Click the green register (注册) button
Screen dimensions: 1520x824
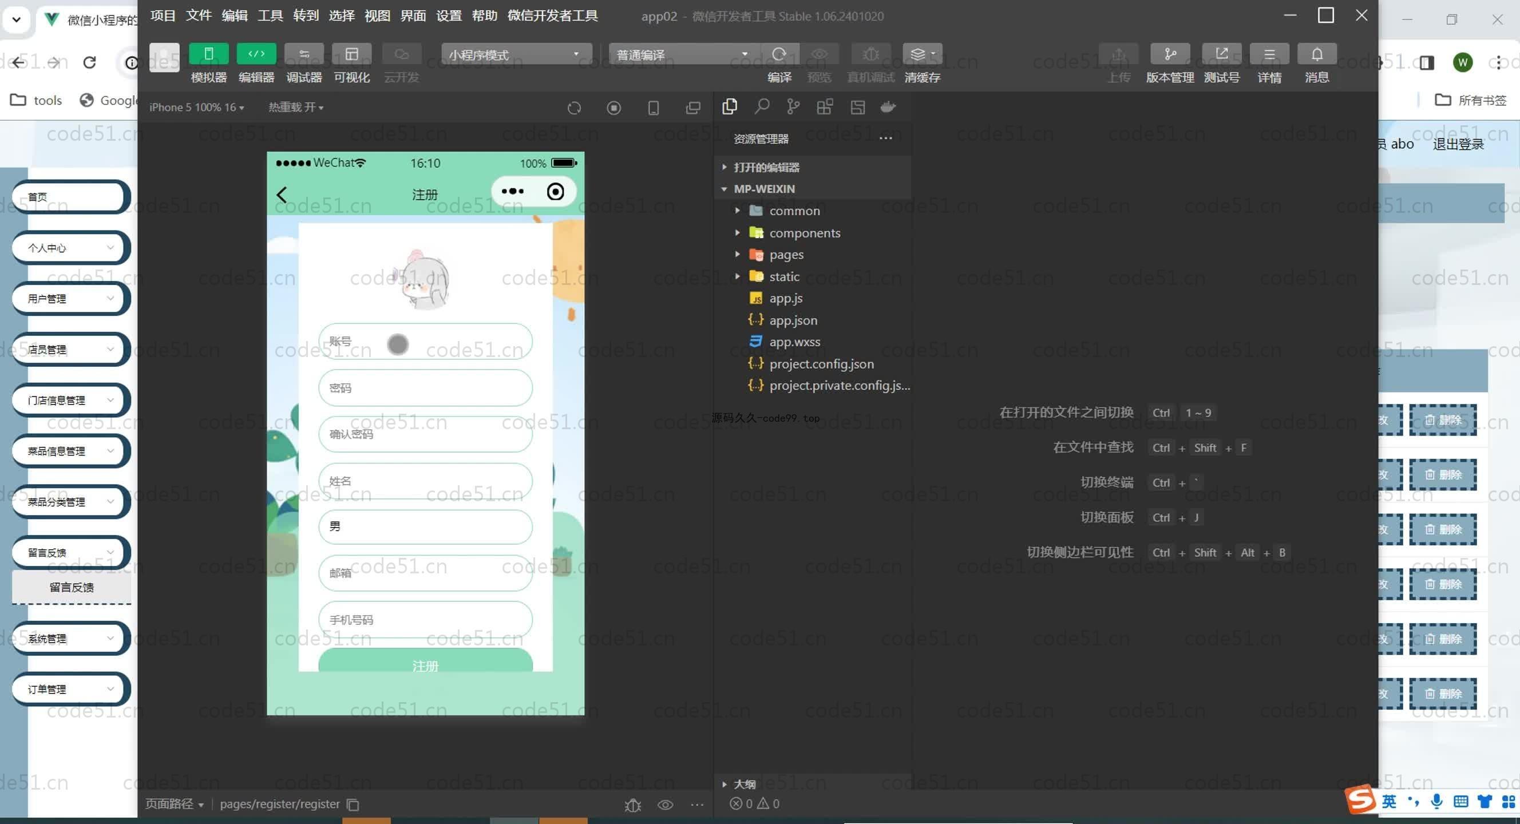coord(425,660)
